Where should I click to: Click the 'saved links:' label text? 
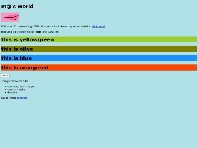[x=9, y=98]
